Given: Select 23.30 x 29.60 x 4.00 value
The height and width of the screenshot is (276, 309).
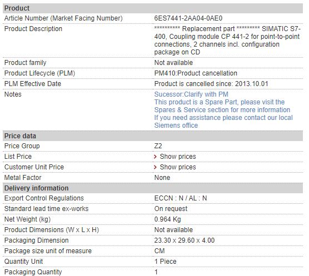Looking at the screenshot, I should click(185, 240).
